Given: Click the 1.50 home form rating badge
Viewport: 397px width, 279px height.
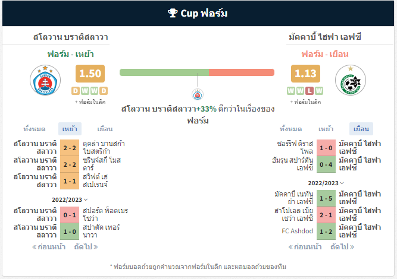Looking at the screenshot, I should tap(90, 74).
